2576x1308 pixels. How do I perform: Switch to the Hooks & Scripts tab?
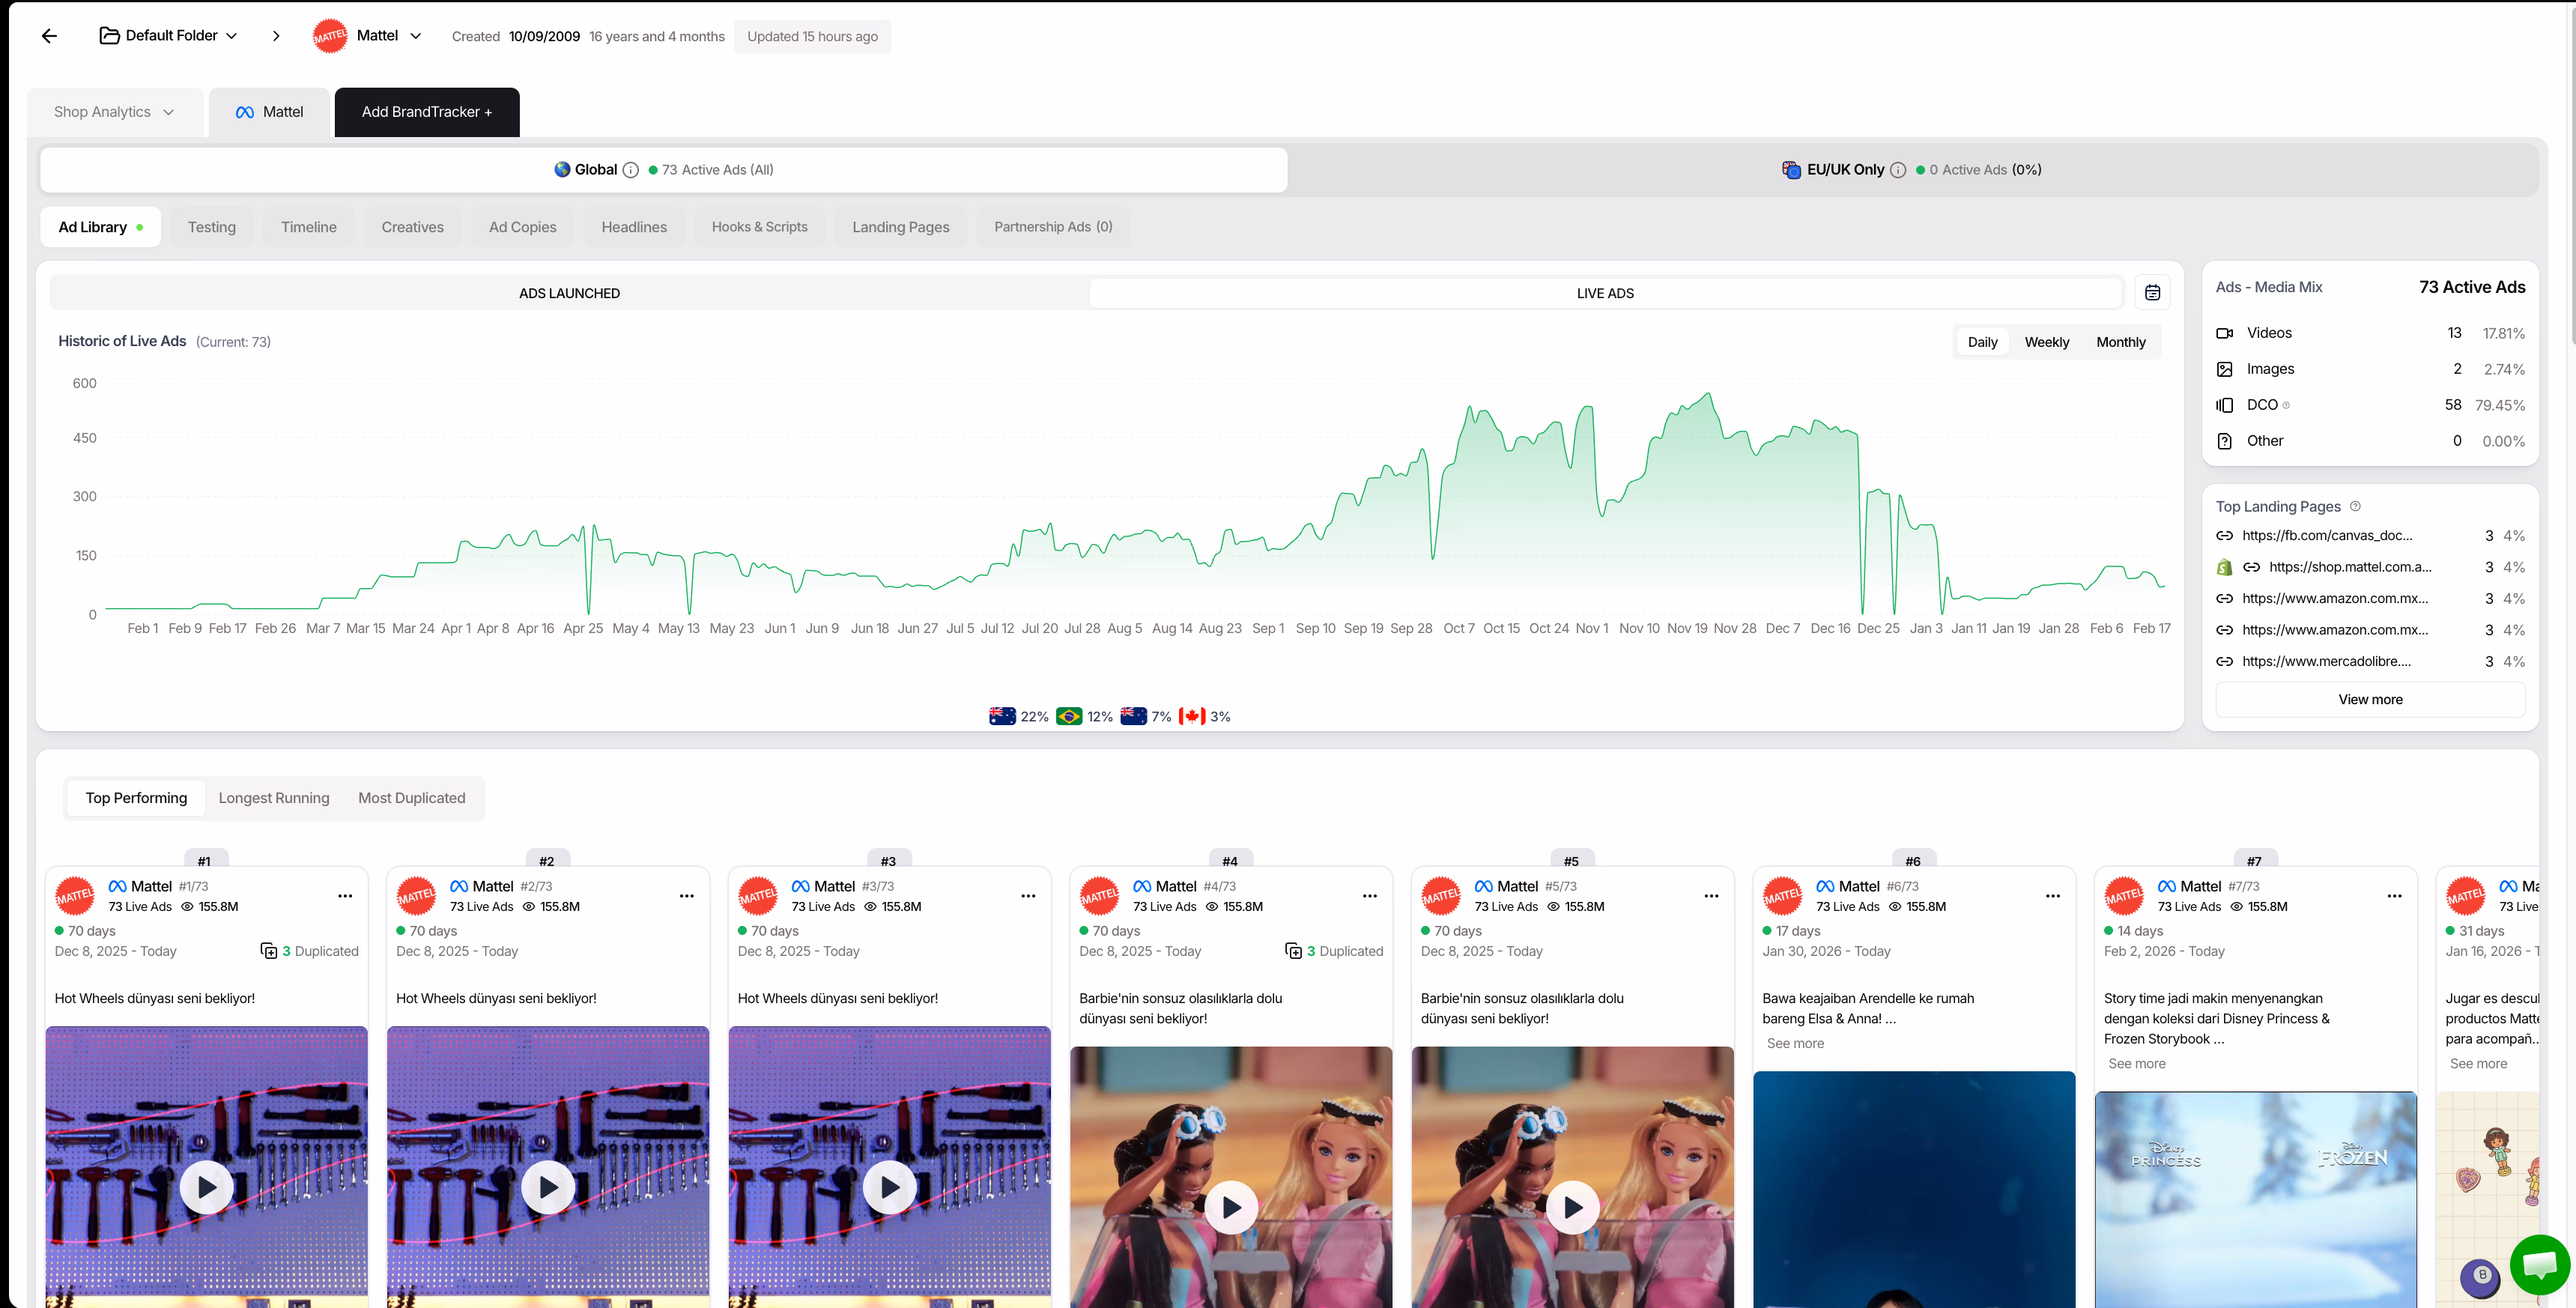pyautogui.click(x=759, y=227)
